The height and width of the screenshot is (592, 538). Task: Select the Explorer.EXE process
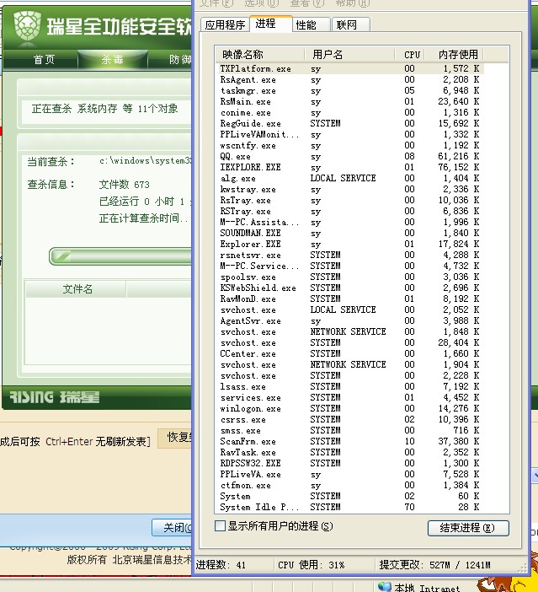349,244
